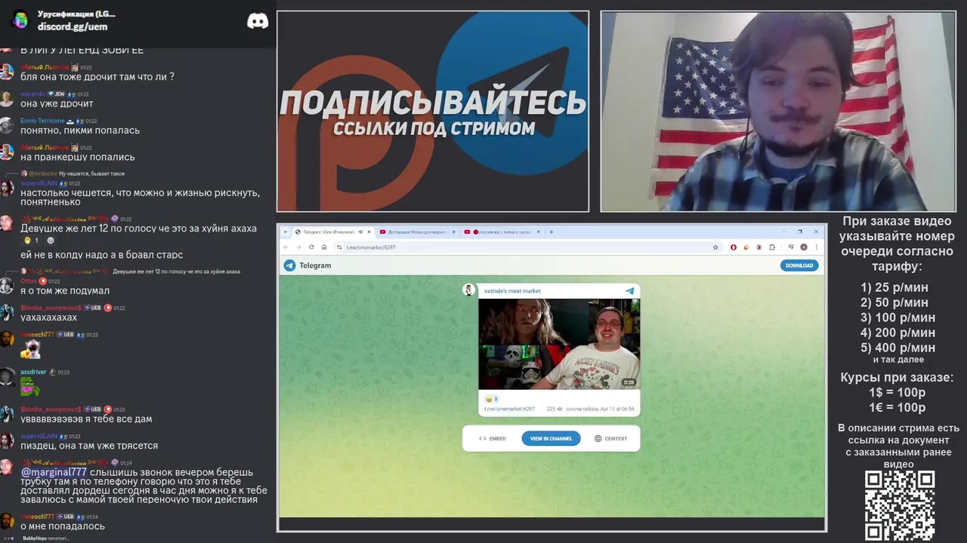
Task: Click the Discord server avatar at top left
Action: (x=20, y=20)
